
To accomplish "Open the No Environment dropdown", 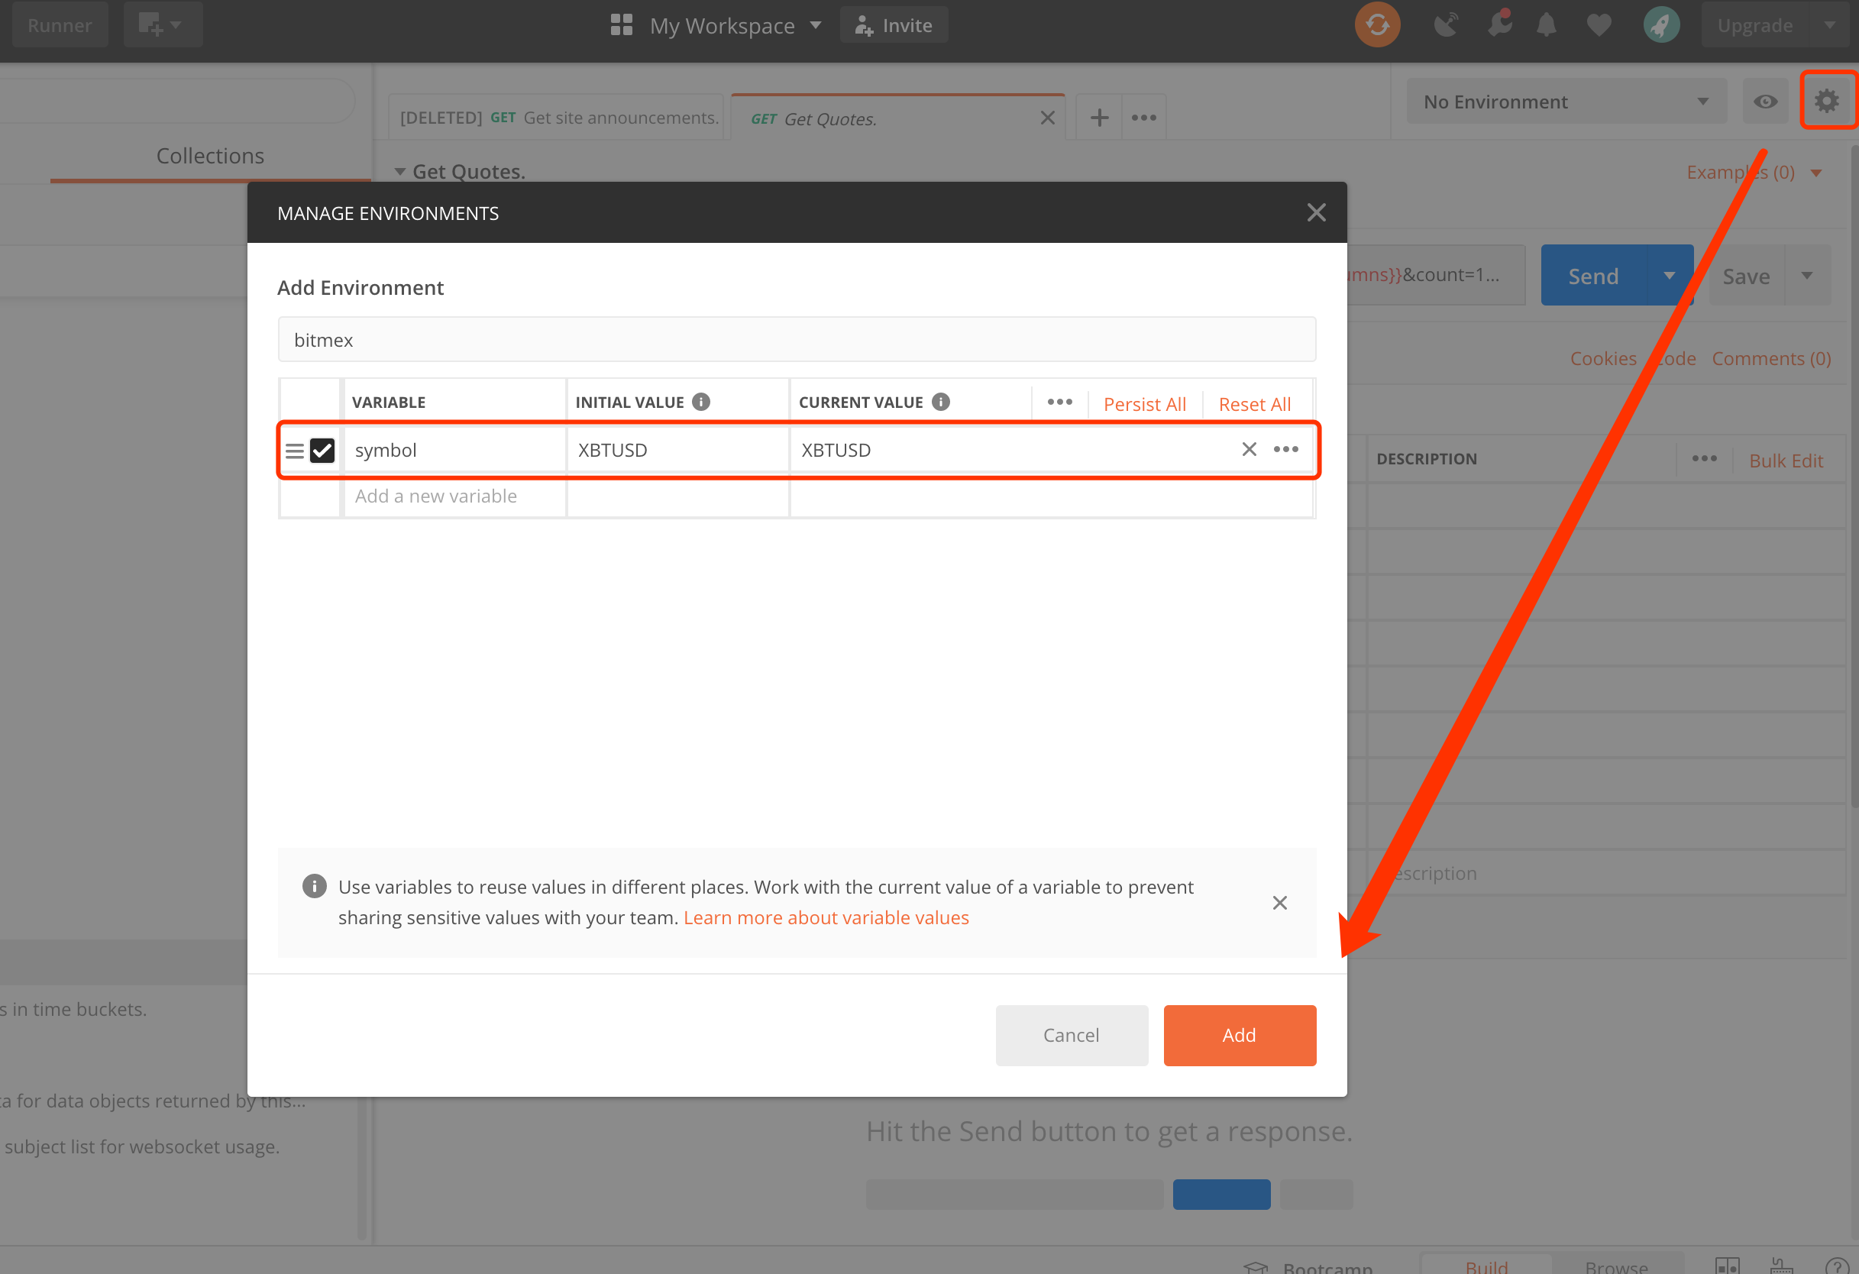I will (1566, 102).
